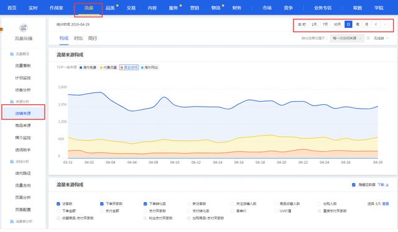This screenshot has width=398, height=232.
Task: Toggle the 淘外网站 legend series
Action: coord(149,68)
